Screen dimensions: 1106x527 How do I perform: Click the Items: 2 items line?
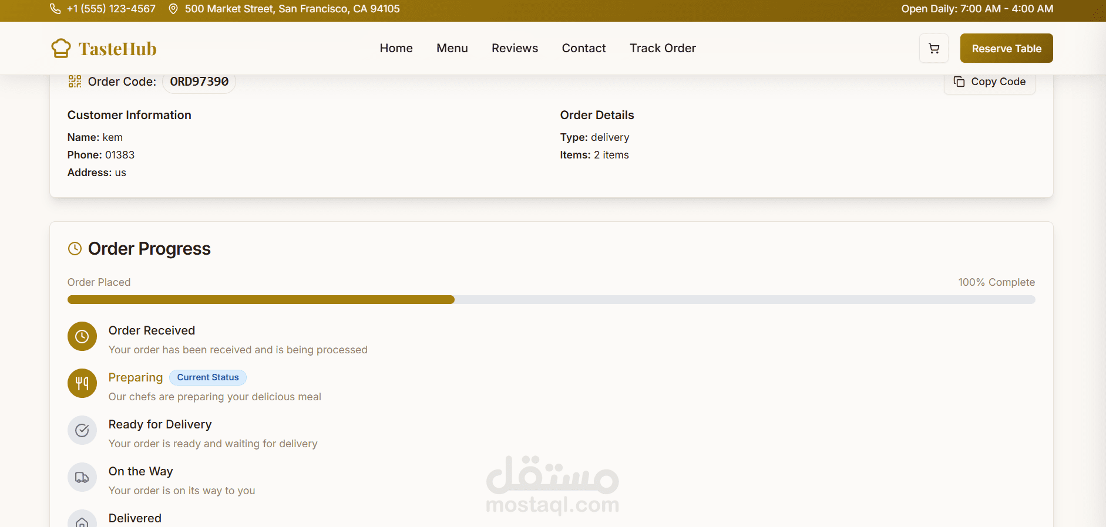click(594, 155)
